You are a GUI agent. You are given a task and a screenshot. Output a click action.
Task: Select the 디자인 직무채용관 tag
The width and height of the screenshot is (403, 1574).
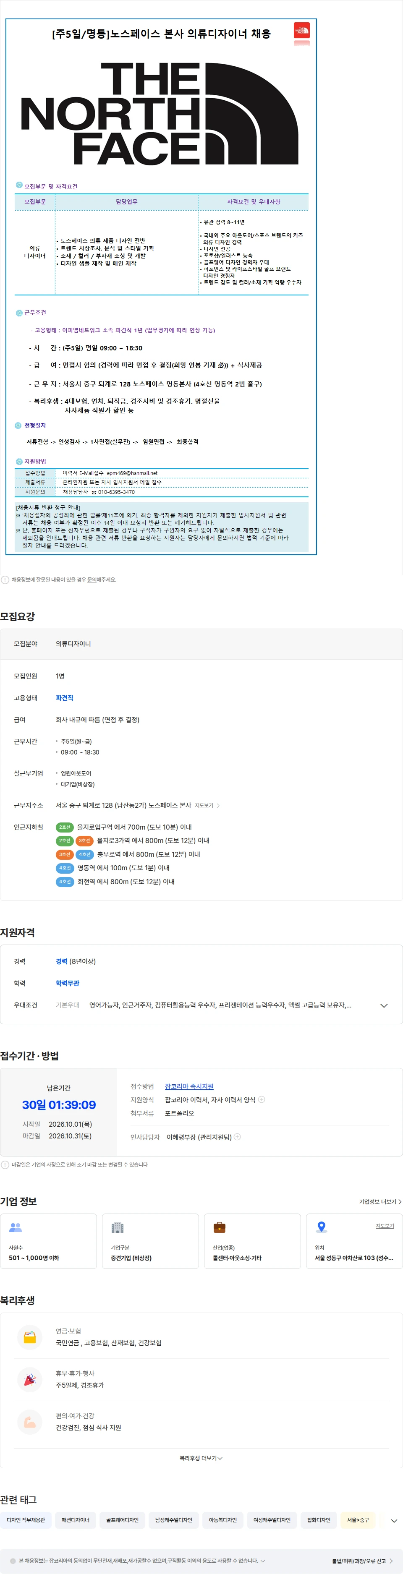pyautogui.click(x=26, y=1520)
